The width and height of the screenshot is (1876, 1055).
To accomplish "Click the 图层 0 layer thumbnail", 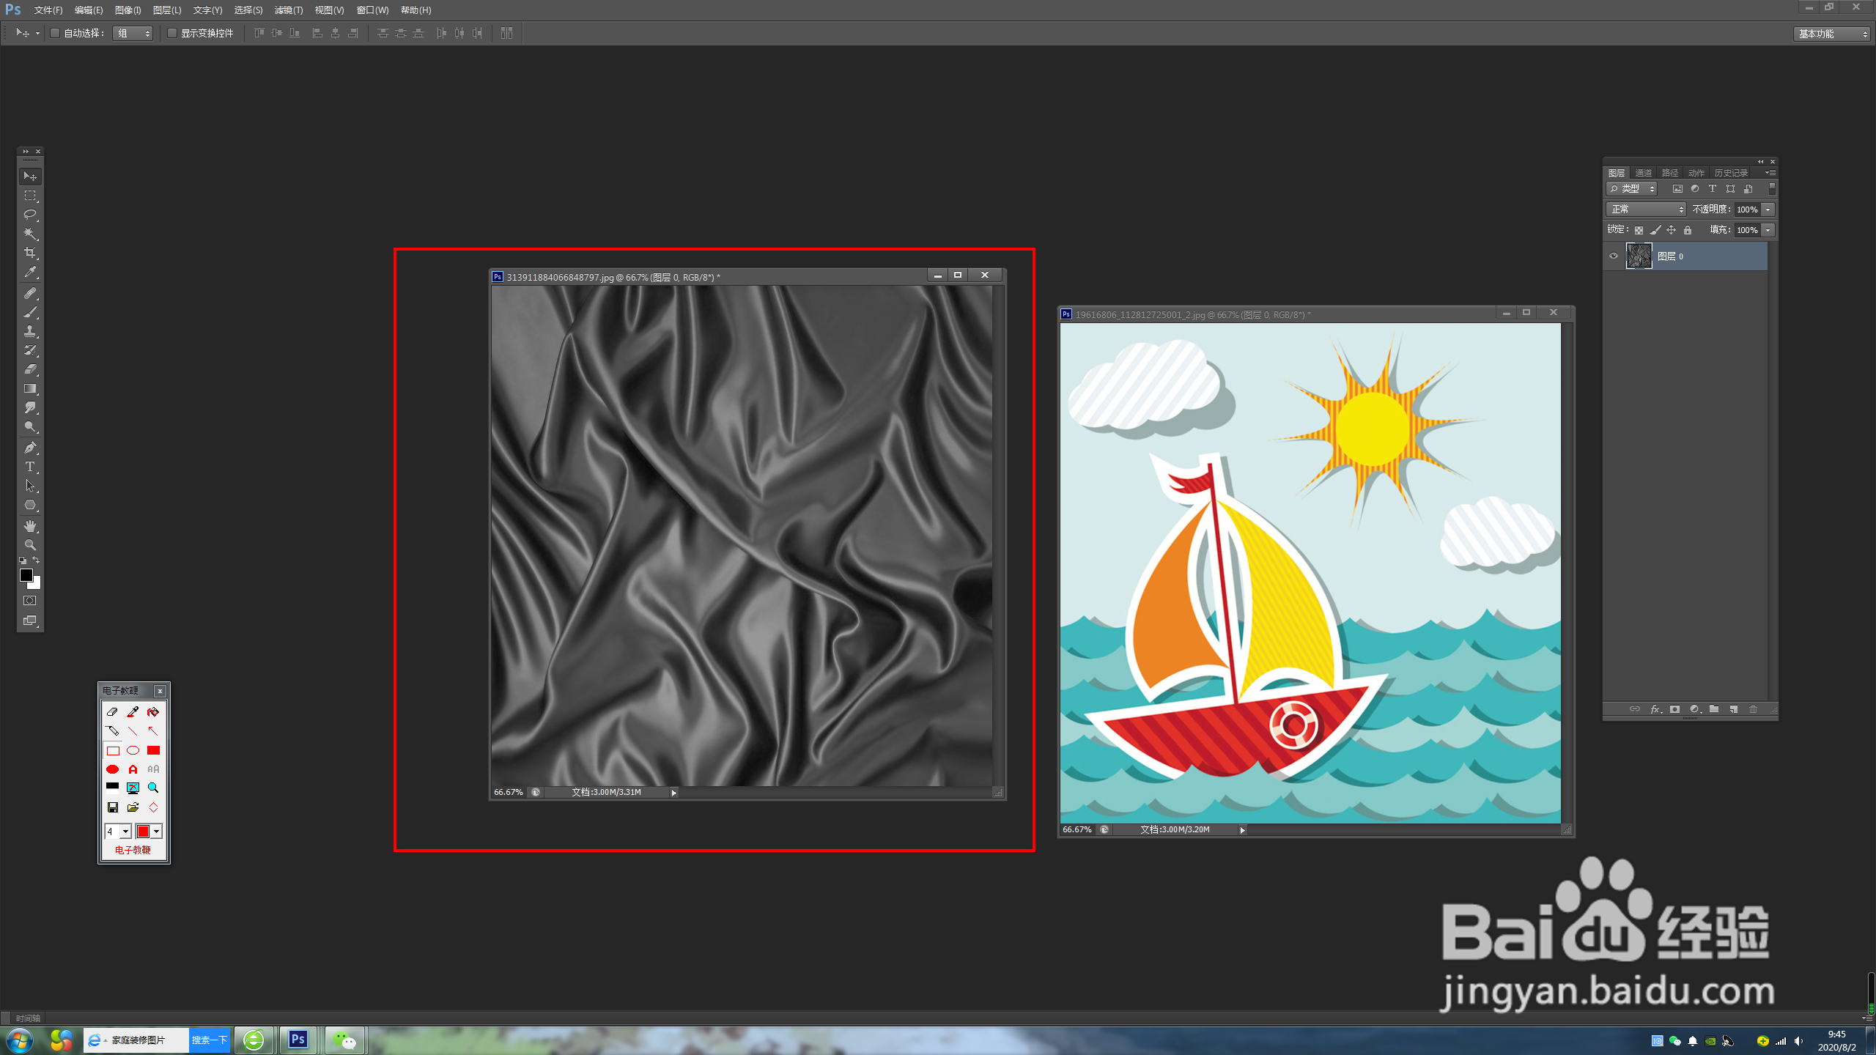I will tap(1639, 256).
